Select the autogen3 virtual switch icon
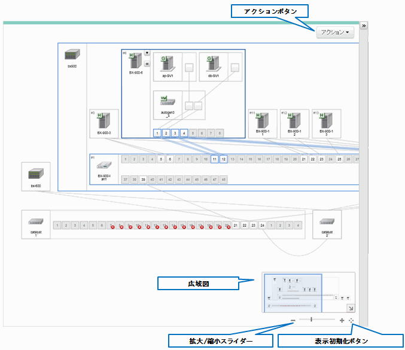 [168, 101]
